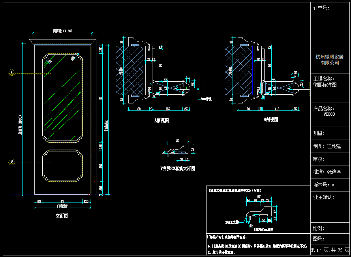
Task: Click section marker A circle on elevation
Action: [11, 72]
